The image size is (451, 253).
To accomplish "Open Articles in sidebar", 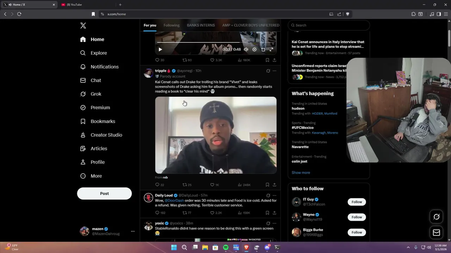I will (94, 149).
